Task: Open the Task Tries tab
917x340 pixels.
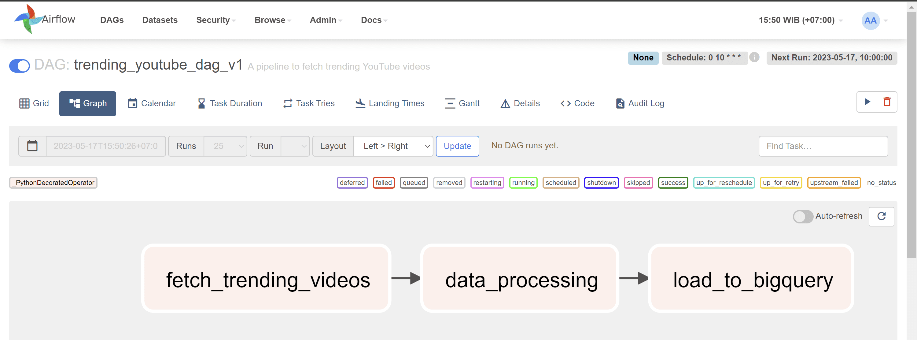Action: [309, 103]
